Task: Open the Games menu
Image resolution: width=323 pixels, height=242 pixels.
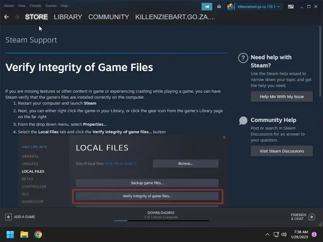Action: [51, 6]
